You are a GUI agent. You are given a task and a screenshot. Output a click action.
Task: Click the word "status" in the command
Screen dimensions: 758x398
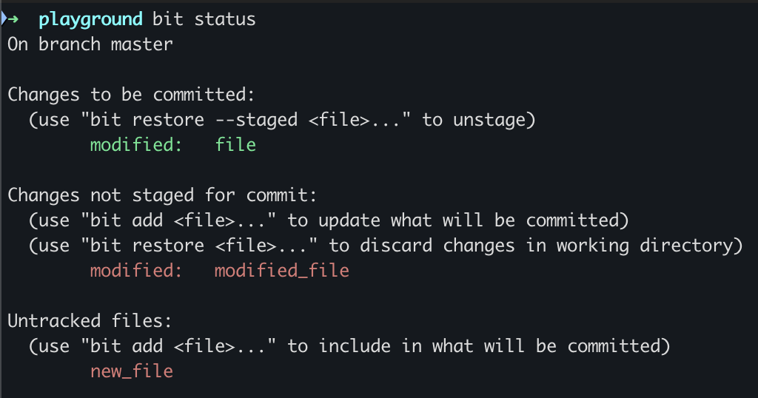pyautogui.click(x=225, y=19)
